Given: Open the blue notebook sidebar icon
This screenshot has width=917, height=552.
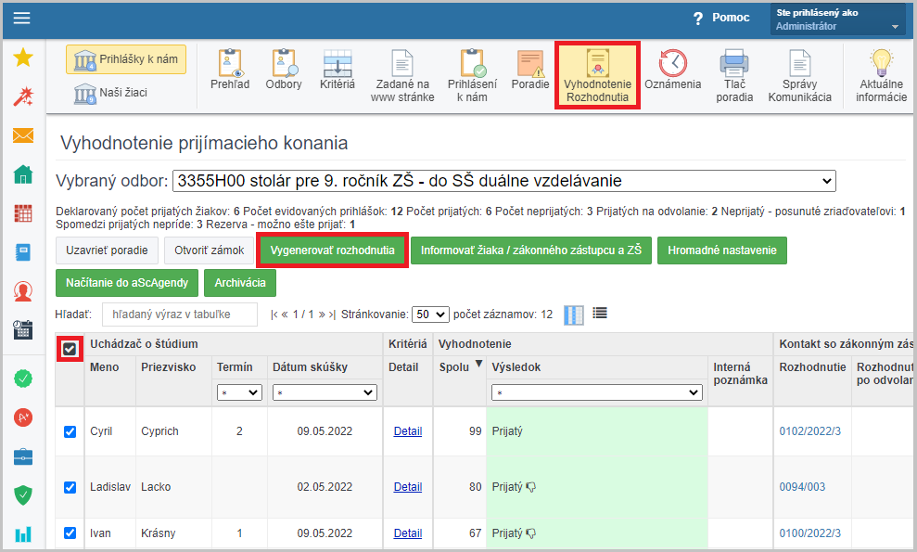Looking at the screenshot, I should [x=23, y=252].
